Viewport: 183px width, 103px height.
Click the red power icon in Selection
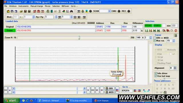tap(176, 31)
